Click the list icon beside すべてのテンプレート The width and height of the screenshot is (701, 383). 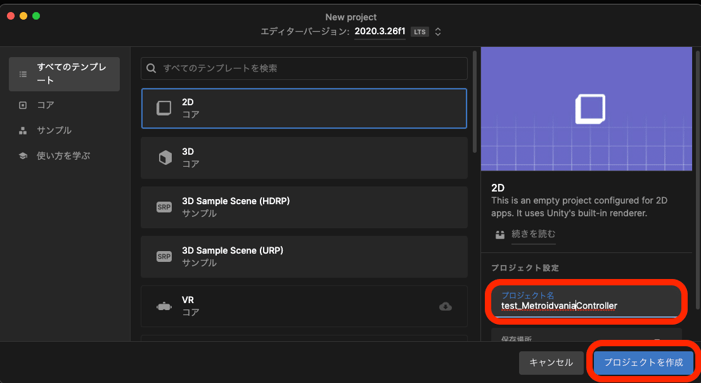coord(23,74)
